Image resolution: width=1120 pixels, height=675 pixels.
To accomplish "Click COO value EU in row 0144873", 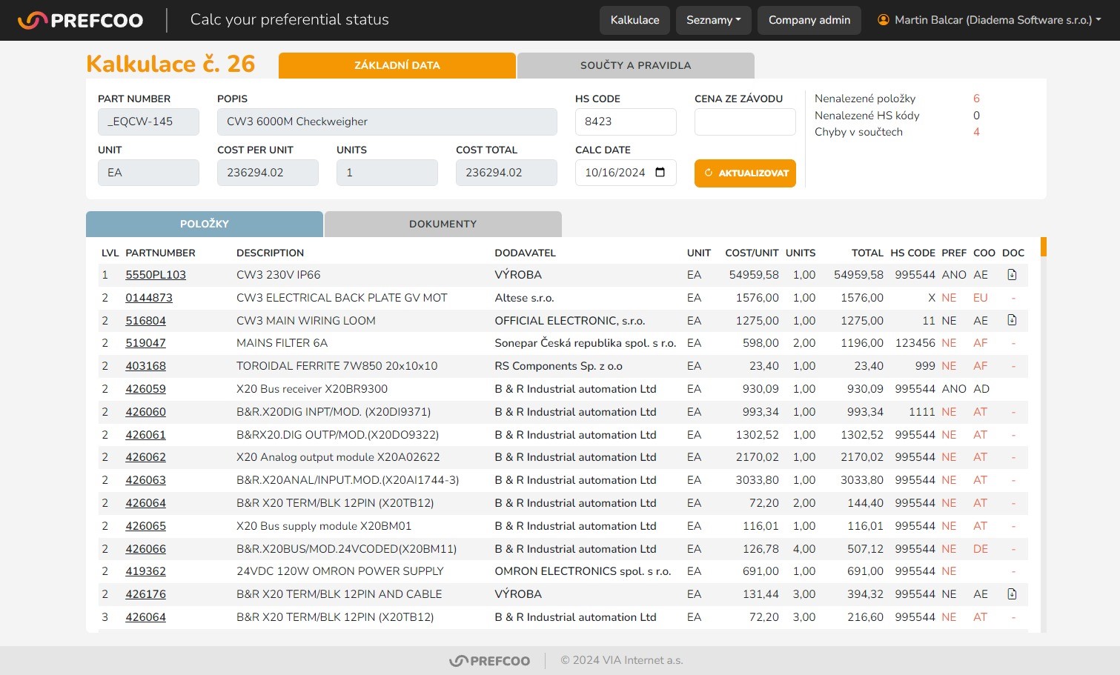I will click(981, 298).
